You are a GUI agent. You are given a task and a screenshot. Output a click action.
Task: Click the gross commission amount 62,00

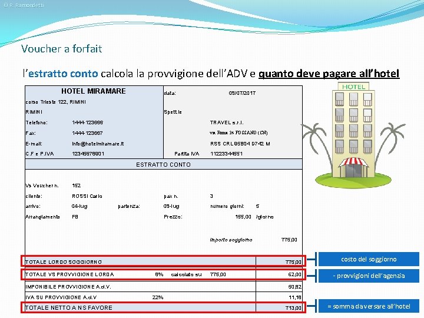294,274
